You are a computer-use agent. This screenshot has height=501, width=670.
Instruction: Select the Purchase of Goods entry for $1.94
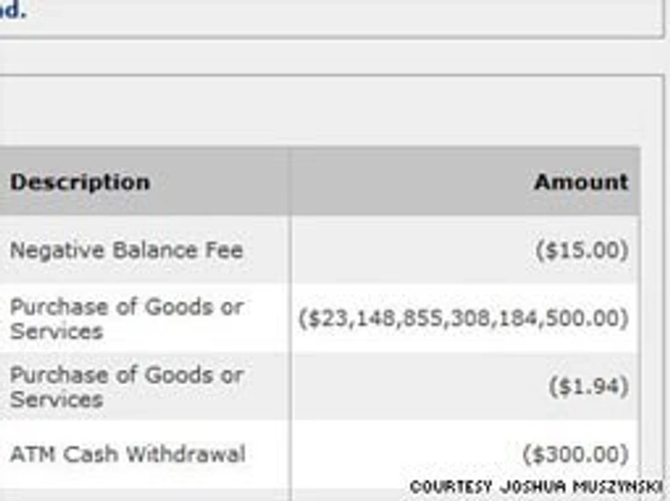point(126,386)
